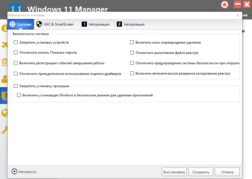Click the Сохранить button
Screen dimensions: 252x179
(x=201, y=172)
